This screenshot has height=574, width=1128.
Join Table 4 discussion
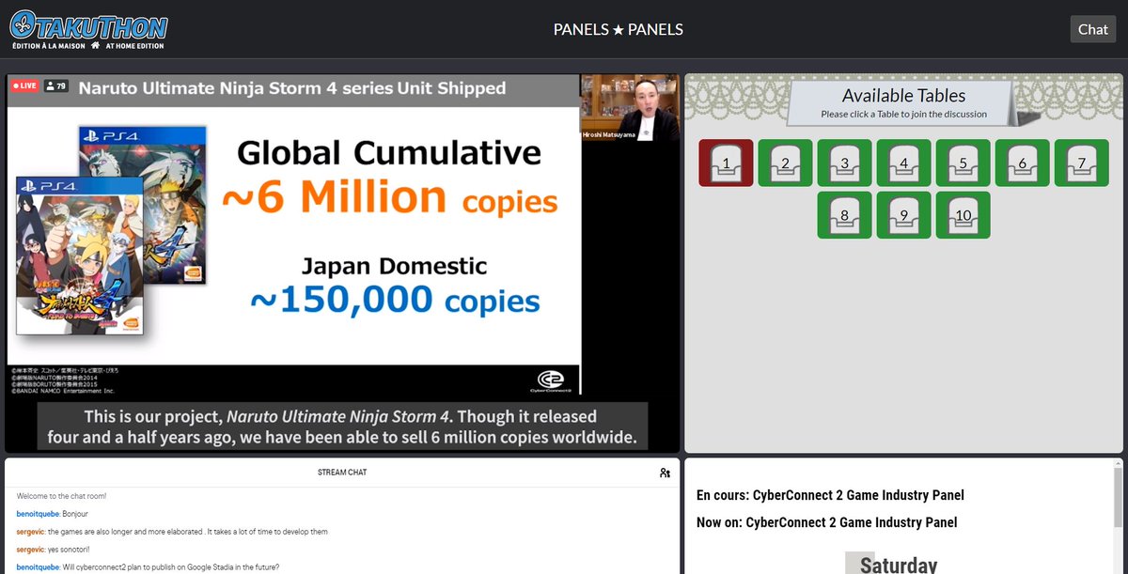903,163
